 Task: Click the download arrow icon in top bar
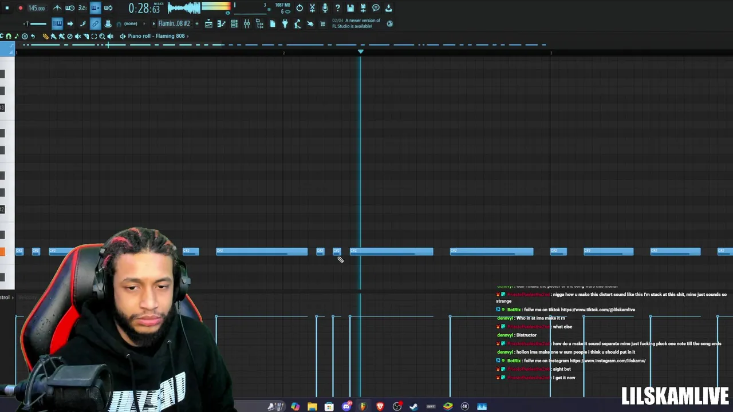pyautogui.click(x=388, y=8)
